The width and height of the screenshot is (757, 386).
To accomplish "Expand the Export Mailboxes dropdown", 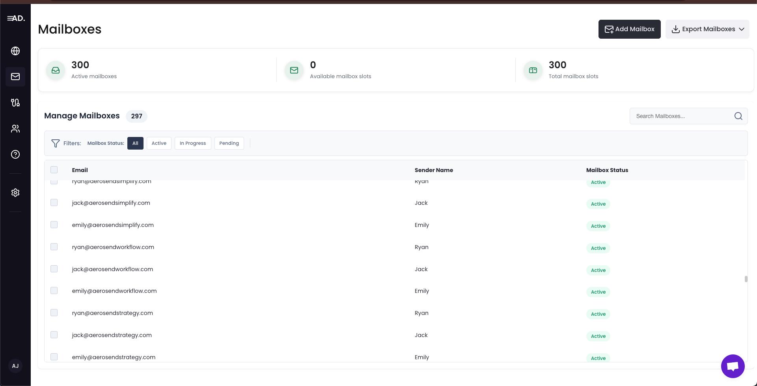I will 707,29.
